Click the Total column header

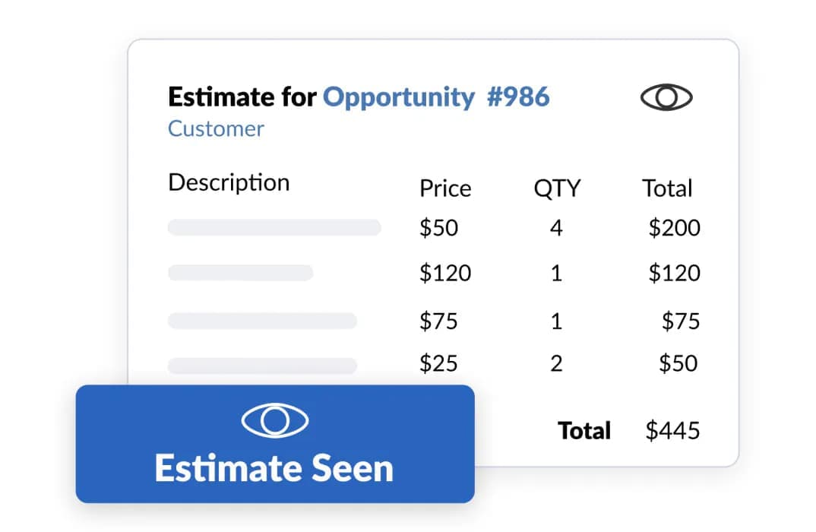click(667, 188)
